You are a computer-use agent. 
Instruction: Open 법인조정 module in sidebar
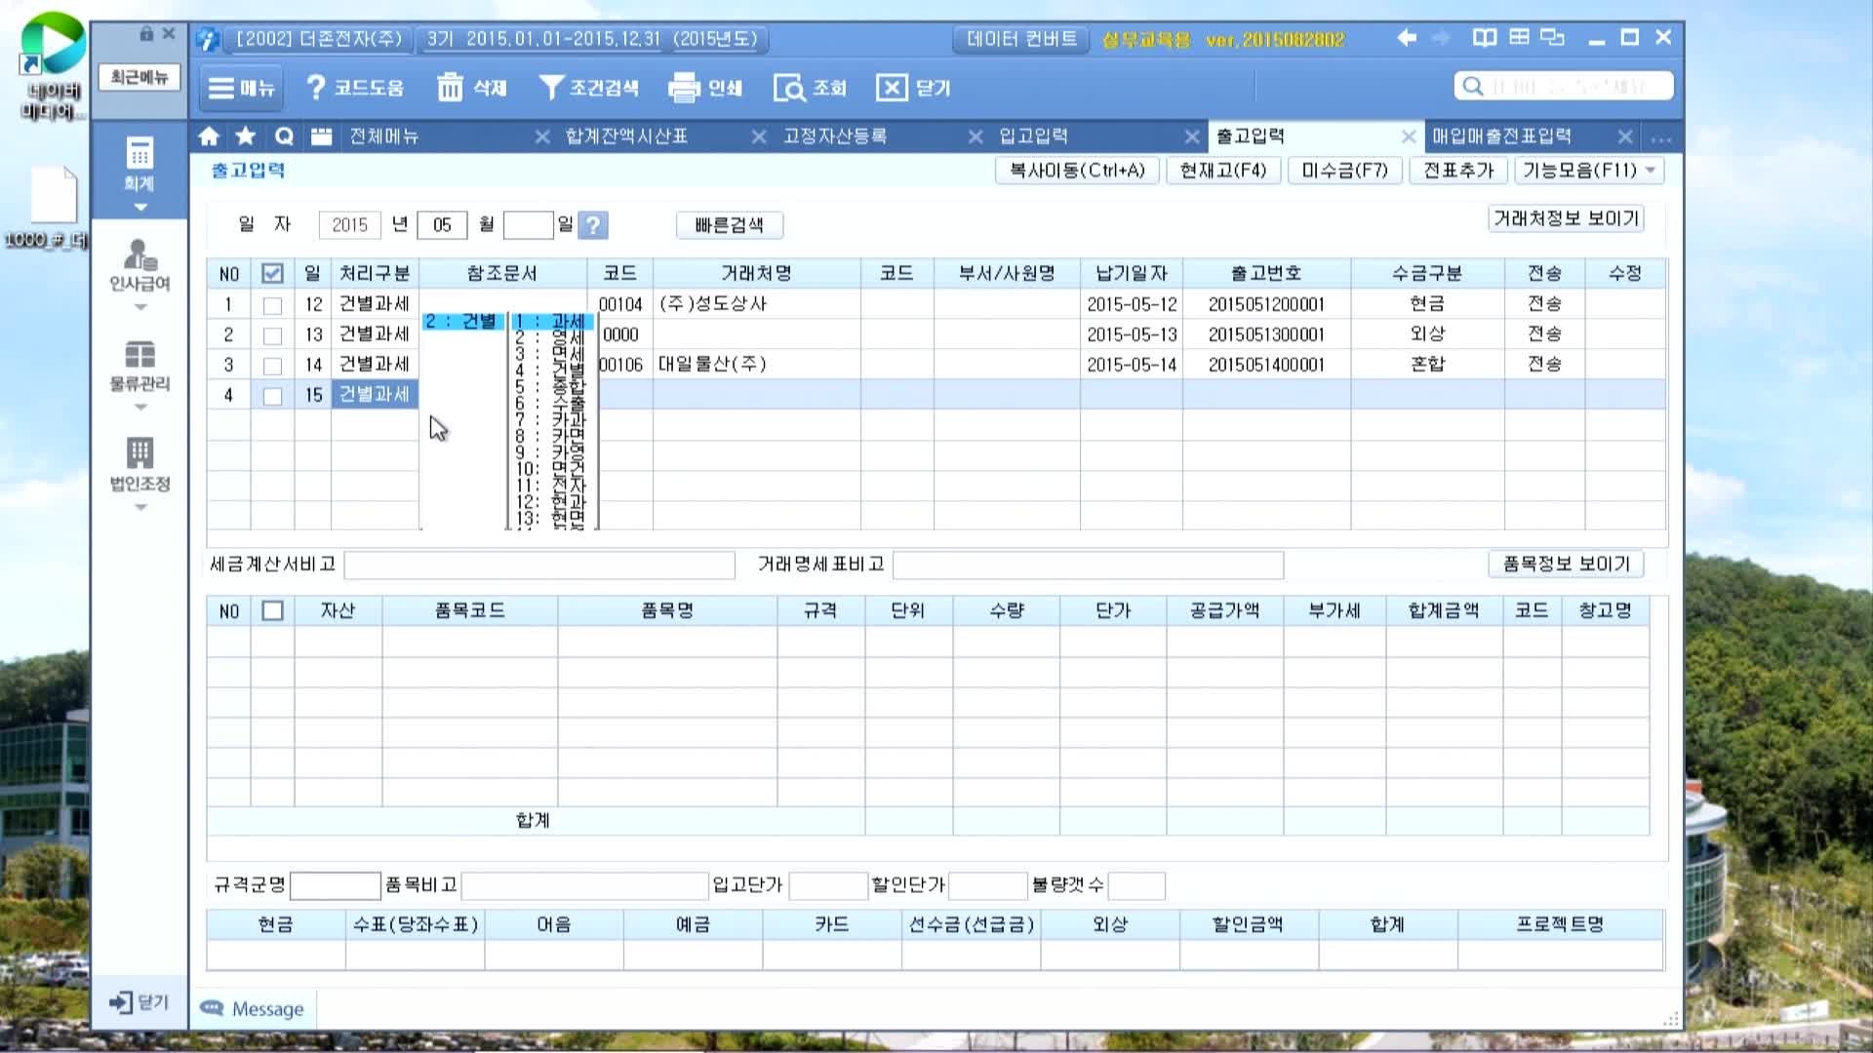(139, 465)
